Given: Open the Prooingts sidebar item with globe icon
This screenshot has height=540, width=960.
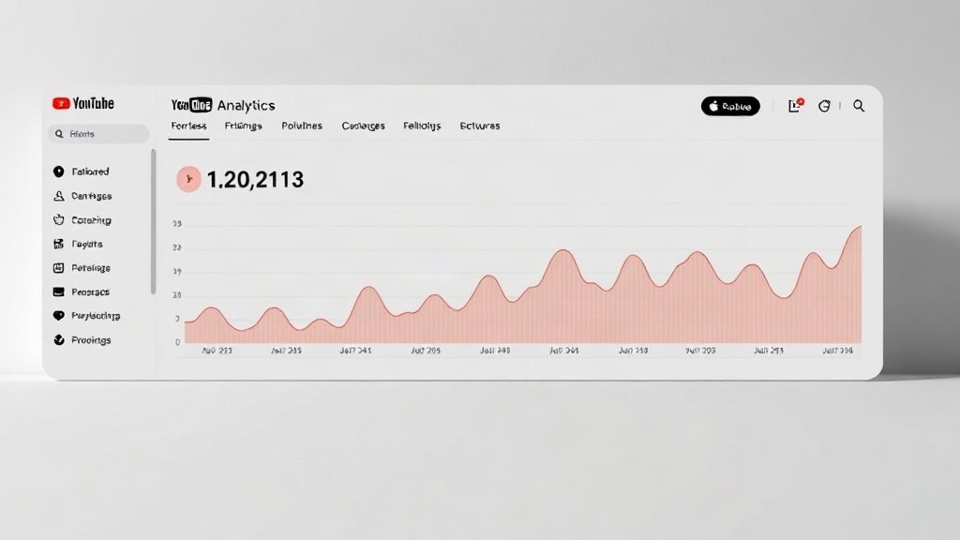Looking at the screenshot, I should coord(82,339).
